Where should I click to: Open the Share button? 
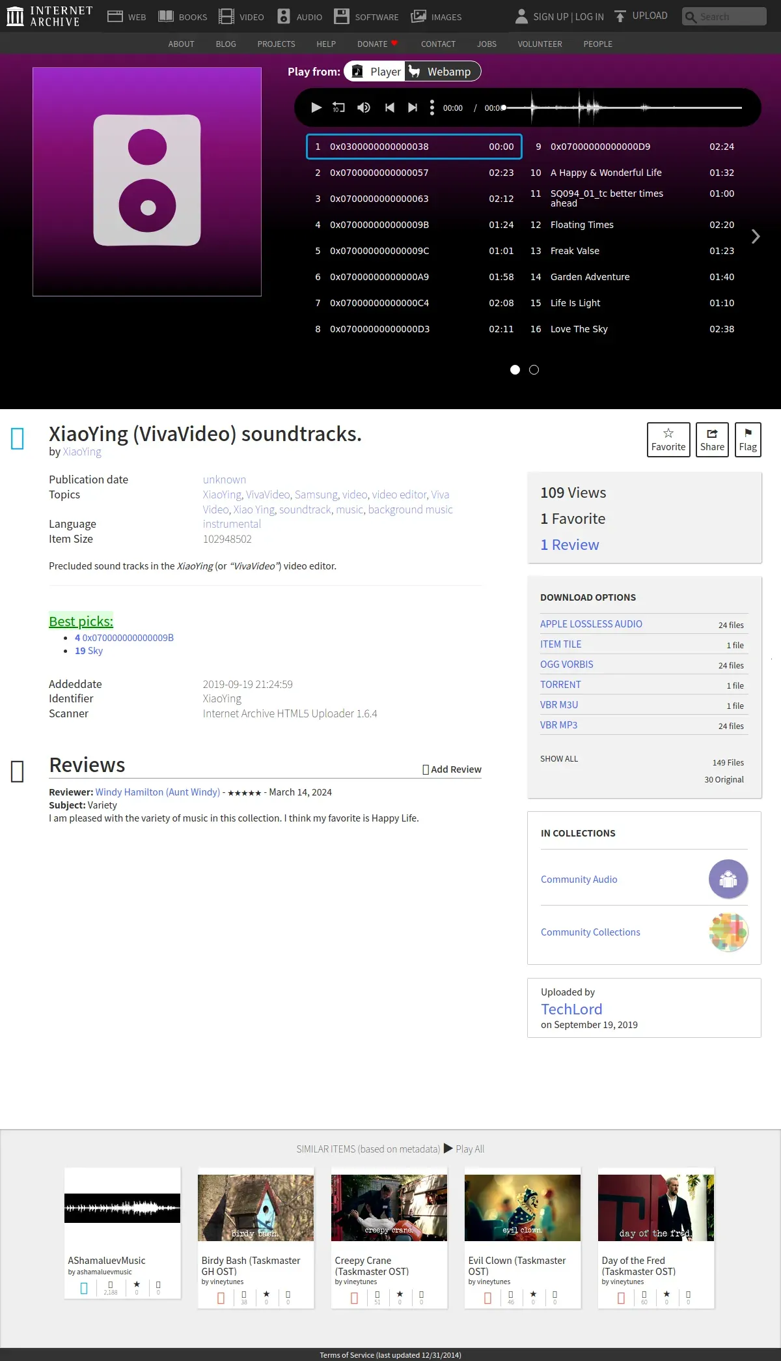coord(712,440)
